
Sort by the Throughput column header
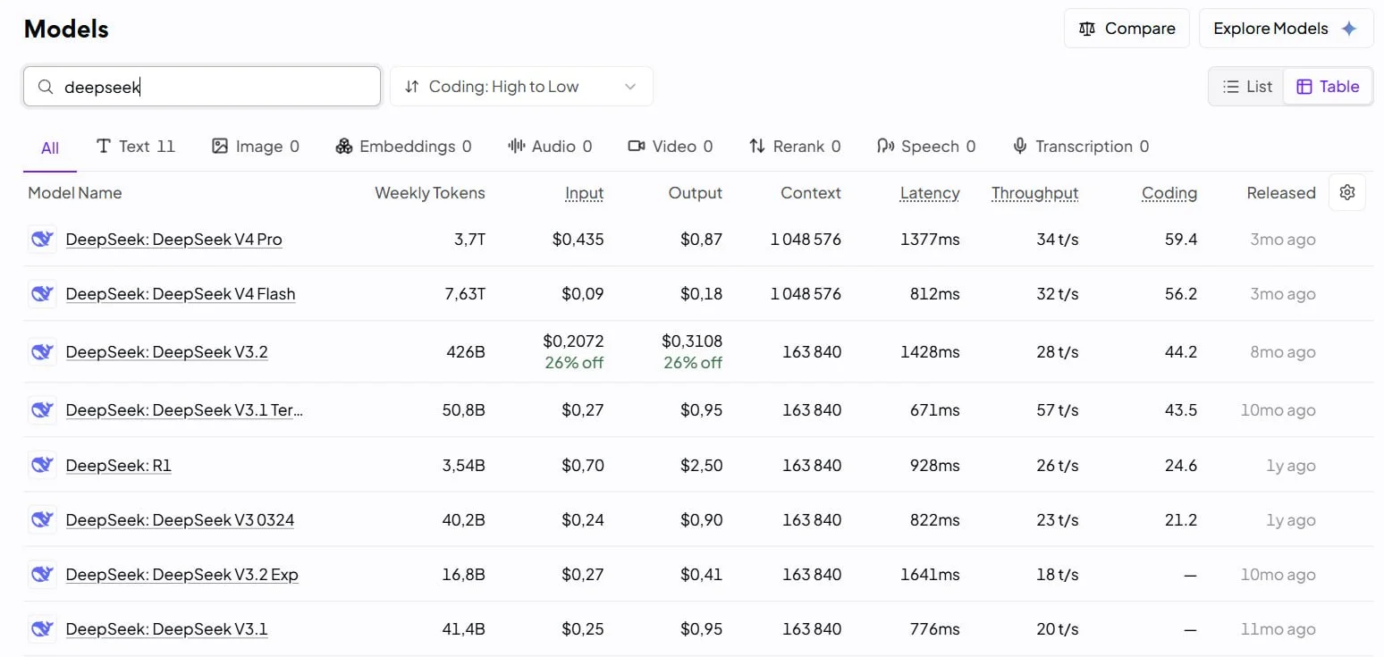click(1035, 193)
